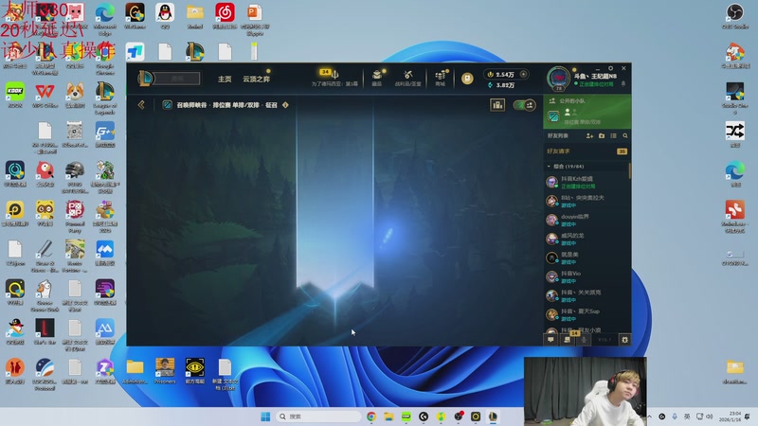Viewport: 758px width, 426px height.
Task: Select friend douyin临界
Action: click(587, 221)
